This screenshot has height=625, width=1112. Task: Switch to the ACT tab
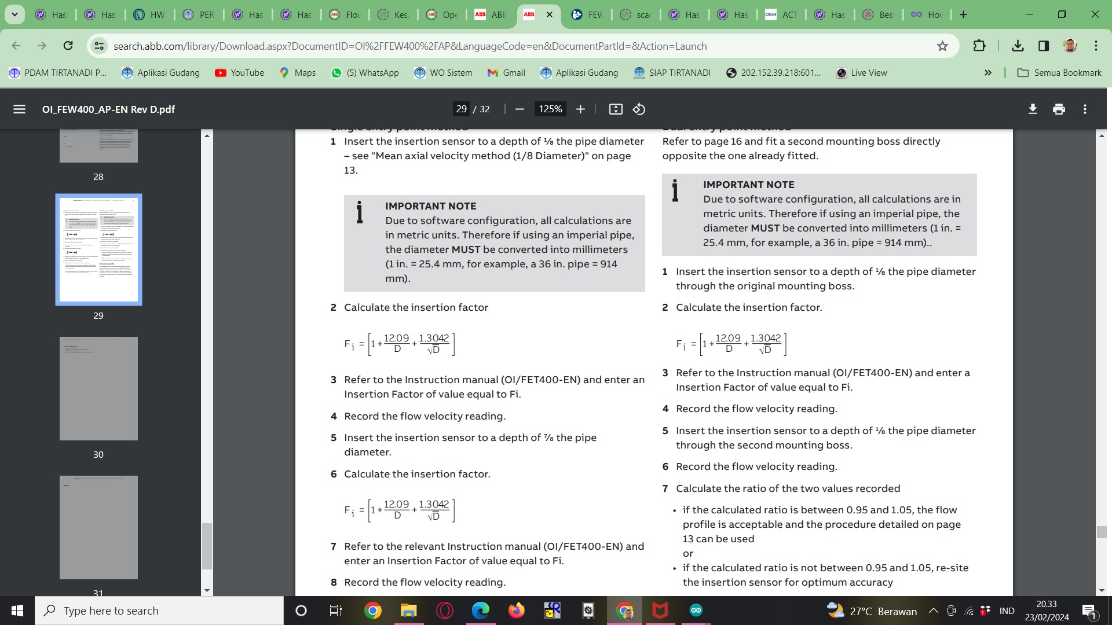[781, 14]
